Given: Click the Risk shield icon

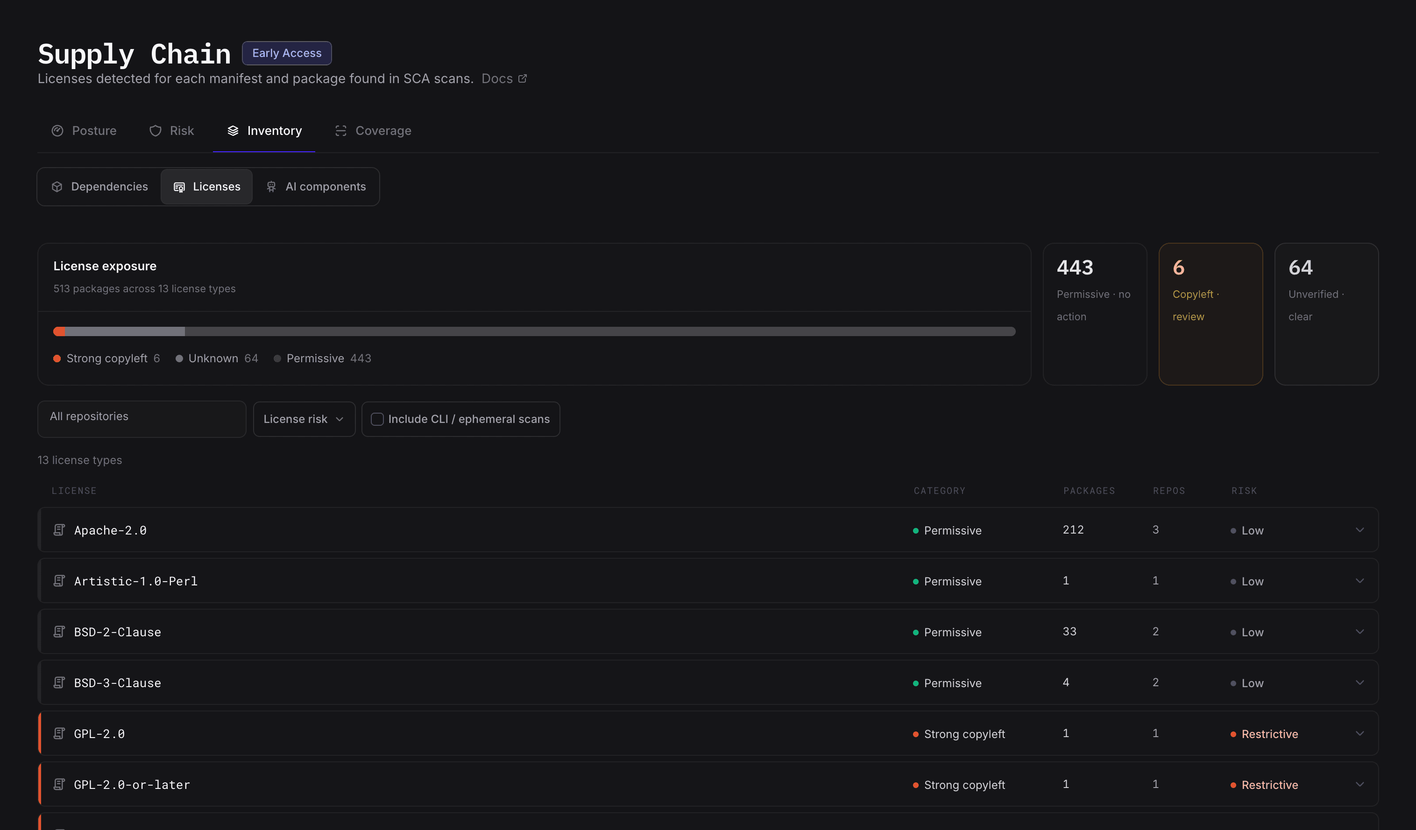Looking at the screenshot, I should (x=156, y=131).
